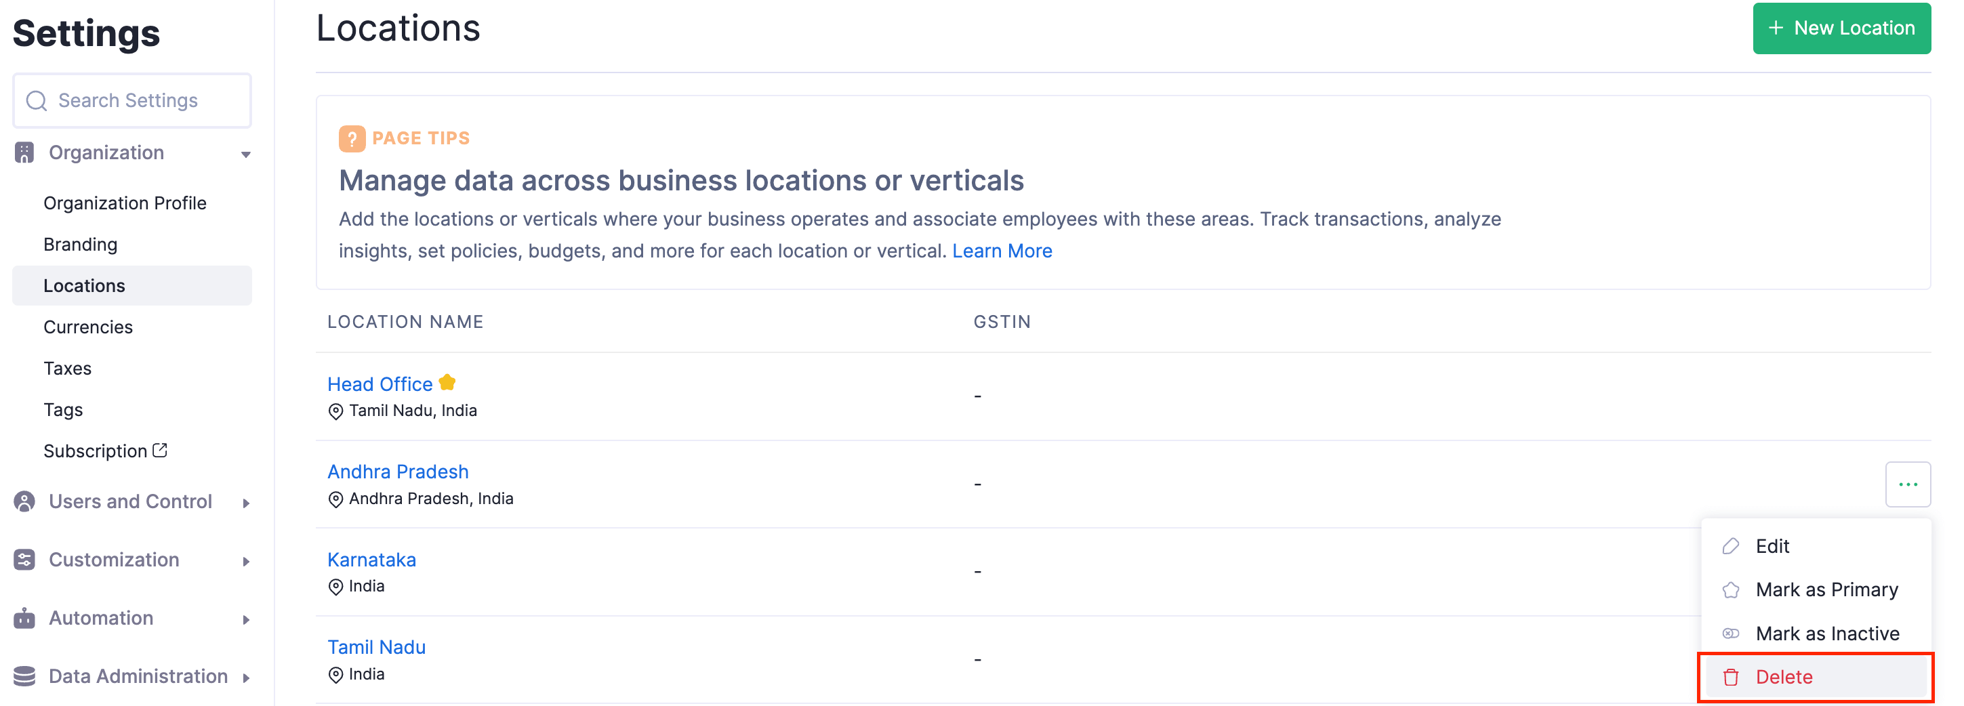Click the Page Tips question mark icon
The image size is (1964, 706).
tap(352, 138)
